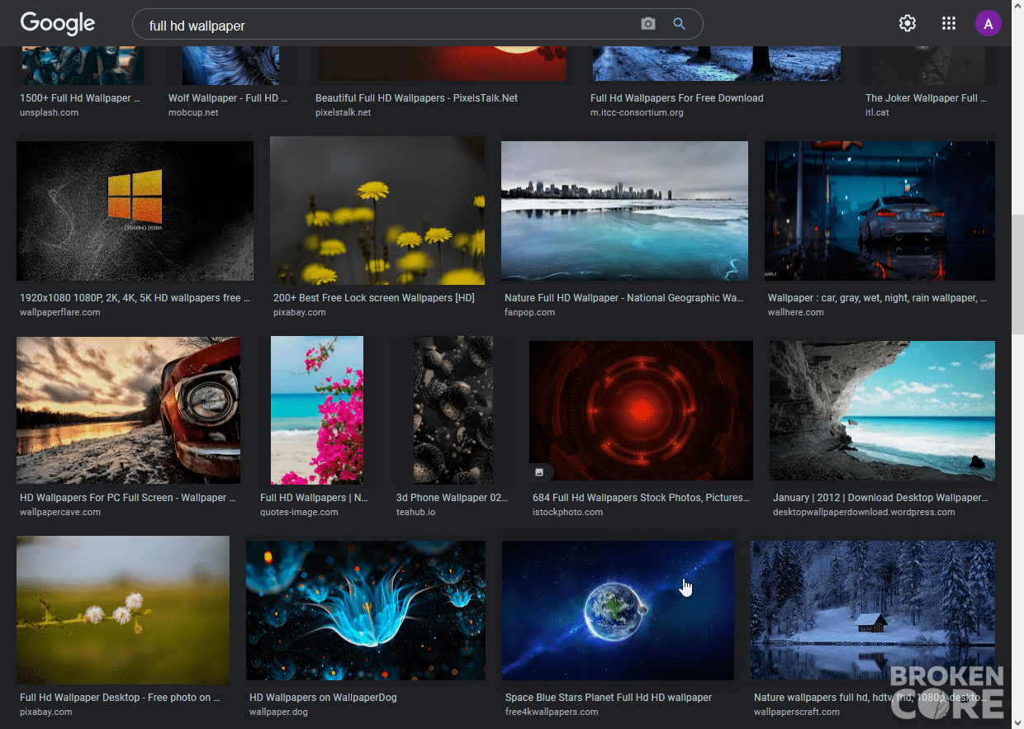
Task: Click the Beautiful Full HD Wallpapers PixelsTalk title
Action: (x=416, y=97)
